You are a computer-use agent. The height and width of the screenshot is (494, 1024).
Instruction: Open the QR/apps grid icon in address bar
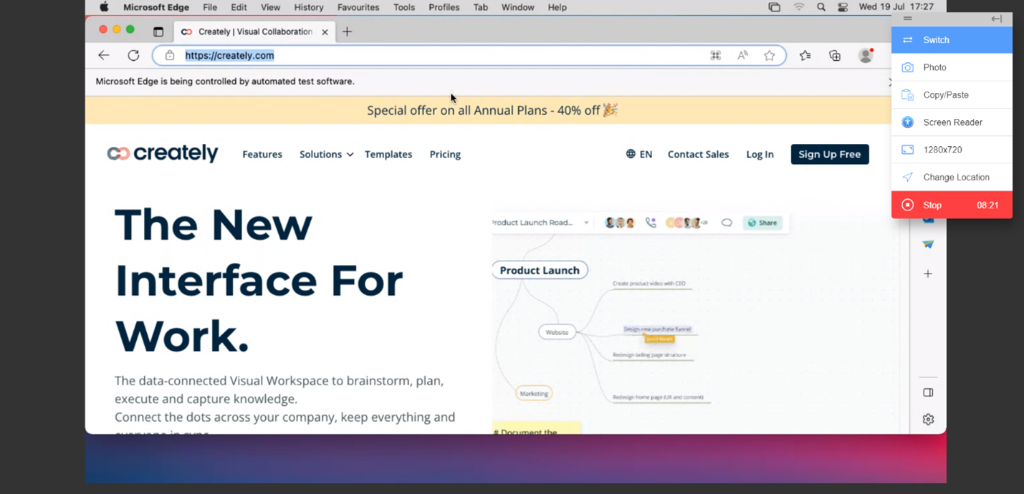click(x=715, y=55)
